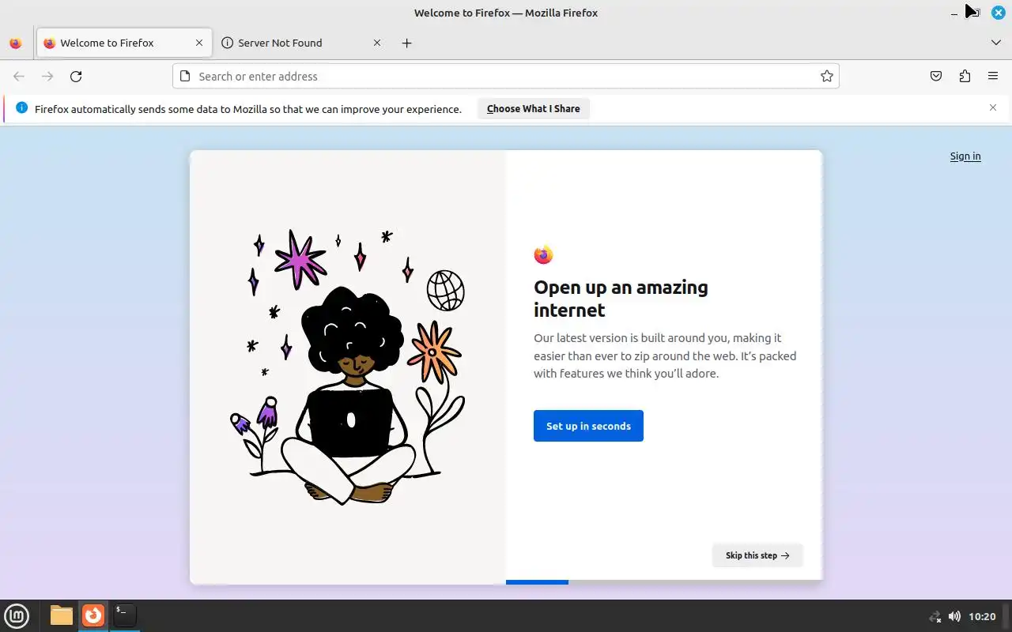Reload the current page

[x=76, y=77]
